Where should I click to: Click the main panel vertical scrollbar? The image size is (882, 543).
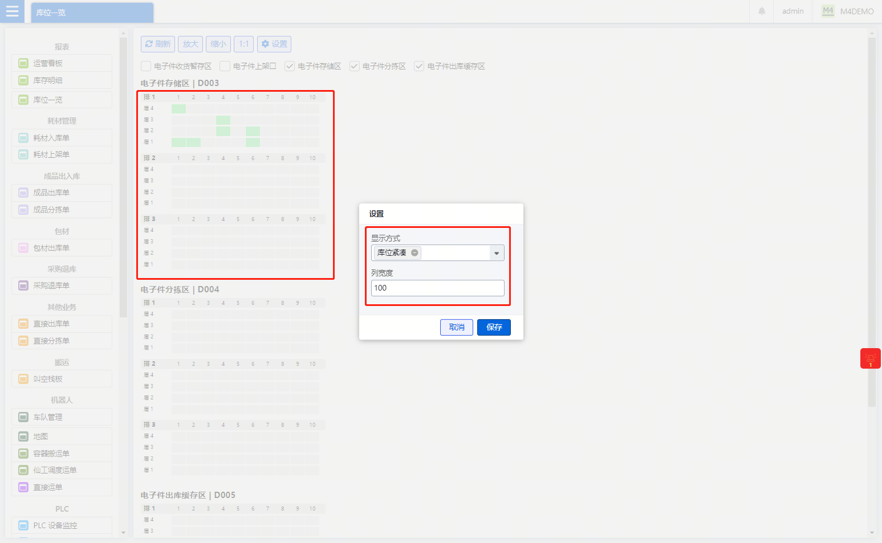[872, 222]
